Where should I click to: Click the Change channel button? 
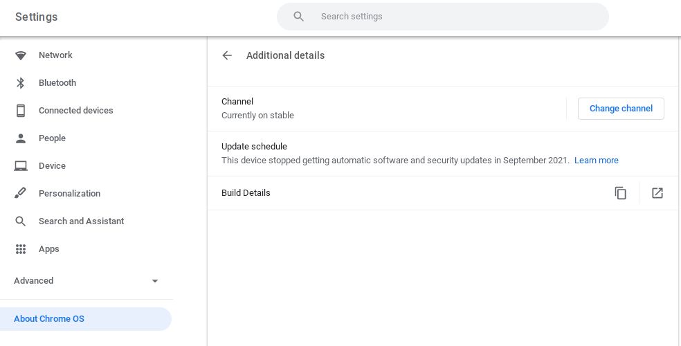pyautogui.click(x=621, y=109)
